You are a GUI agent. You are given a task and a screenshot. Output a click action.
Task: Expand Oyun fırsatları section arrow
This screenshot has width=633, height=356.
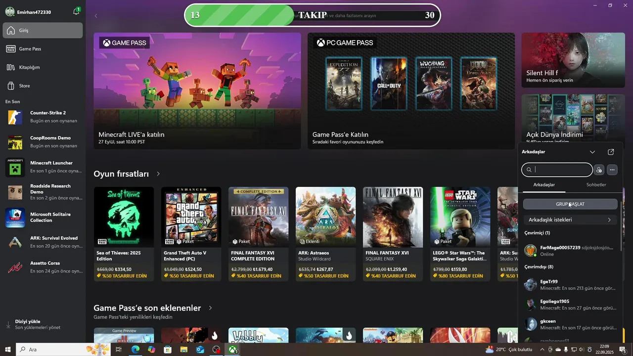tap(158, 174)
